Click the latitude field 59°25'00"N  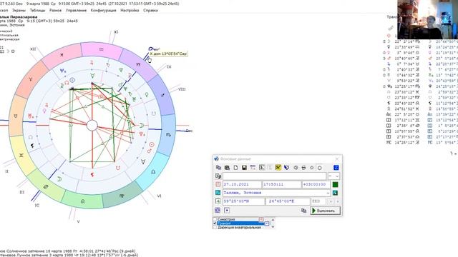point(243,201)
